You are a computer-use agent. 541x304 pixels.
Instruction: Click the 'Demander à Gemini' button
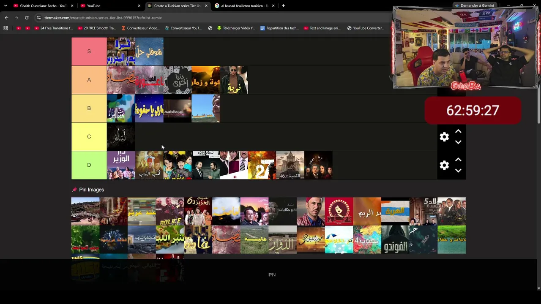click(x=474, y=5)
